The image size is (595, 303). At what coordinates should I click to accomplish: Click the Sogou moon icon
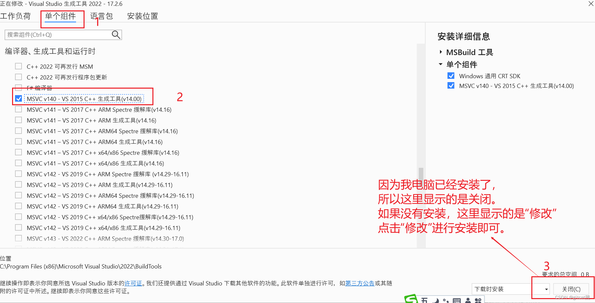tap(436, 300)
